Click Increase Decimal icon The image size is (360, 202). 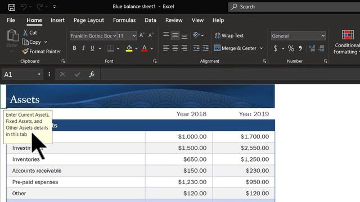312,48
